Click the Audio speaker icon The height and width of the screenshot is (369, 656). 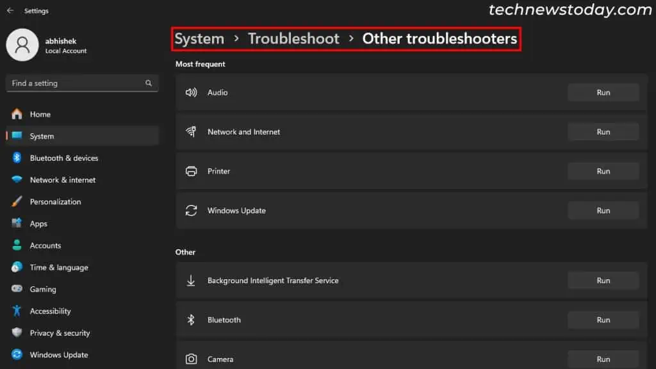191,92
